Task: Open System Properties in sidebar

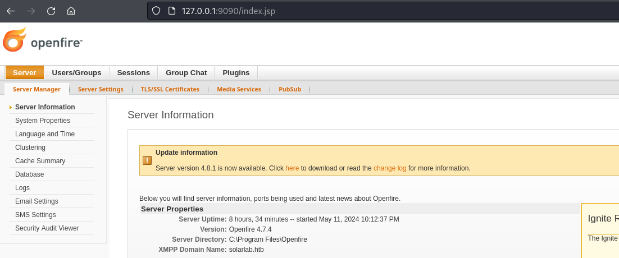Action: [x=43, y=121]
